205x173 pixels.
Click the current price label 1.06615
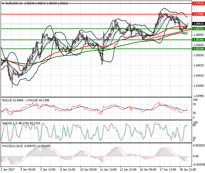[198, 24]
